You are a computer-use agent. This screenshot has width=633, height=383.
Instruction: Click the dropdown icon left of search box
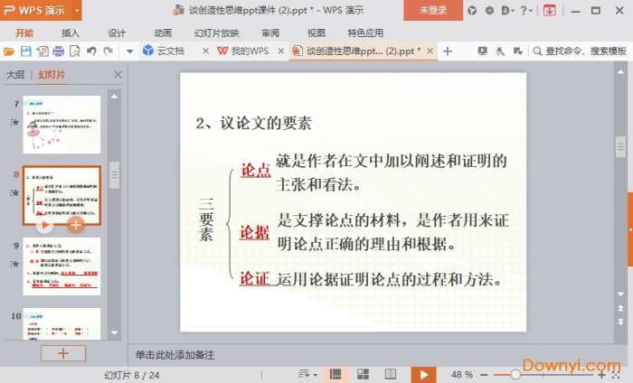(518, 51)
